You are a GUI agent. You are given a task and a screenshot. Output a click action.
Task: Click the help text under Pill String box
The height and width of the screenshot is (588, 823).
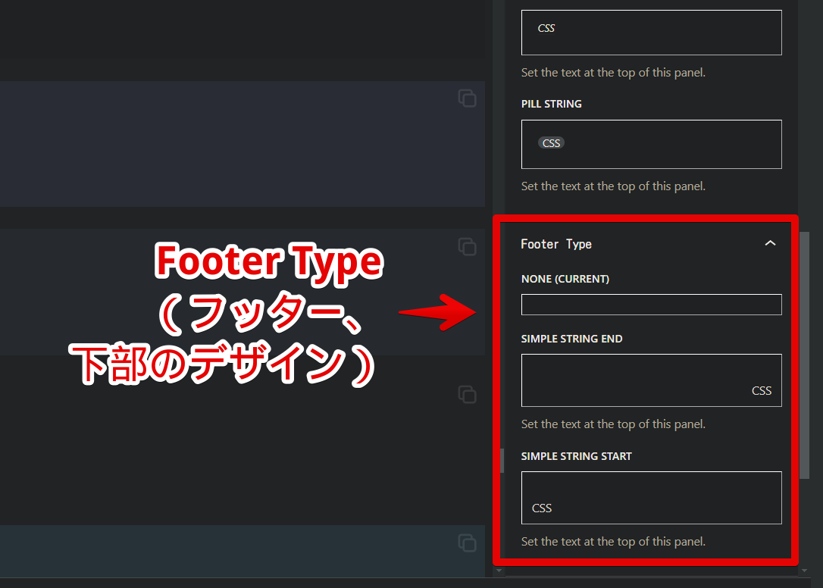click(613, 186)
